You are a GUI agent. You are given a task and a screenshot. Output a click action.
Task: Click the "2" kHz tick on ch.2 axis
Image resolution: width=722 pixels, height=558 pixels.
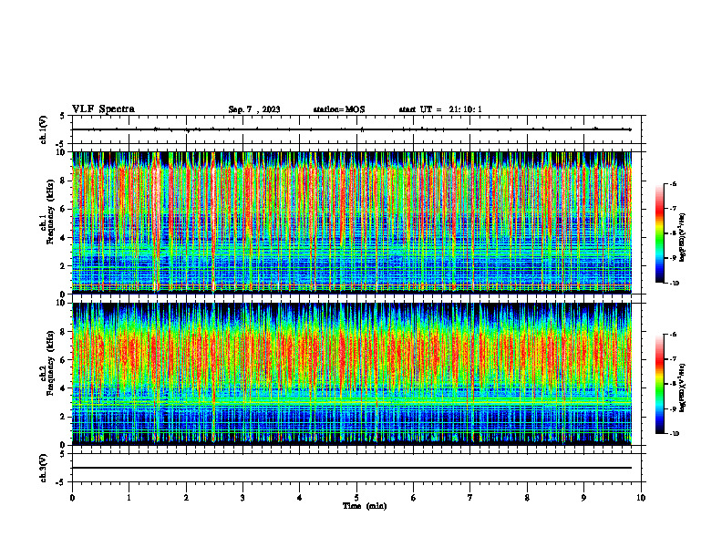pos(64,417)
